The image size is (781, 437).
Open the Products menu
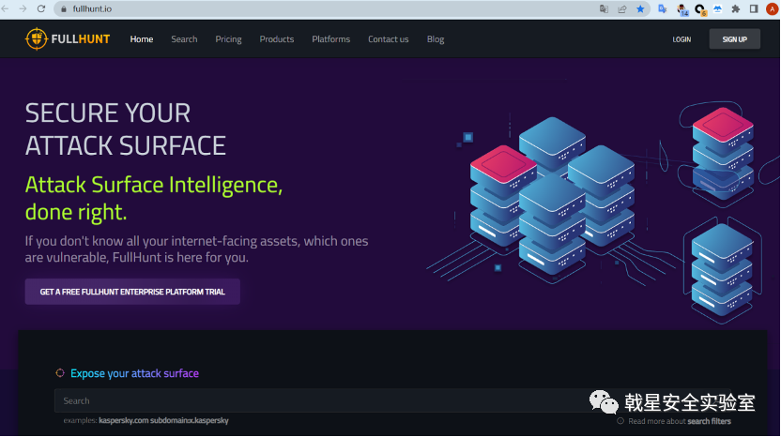[277, 39]
